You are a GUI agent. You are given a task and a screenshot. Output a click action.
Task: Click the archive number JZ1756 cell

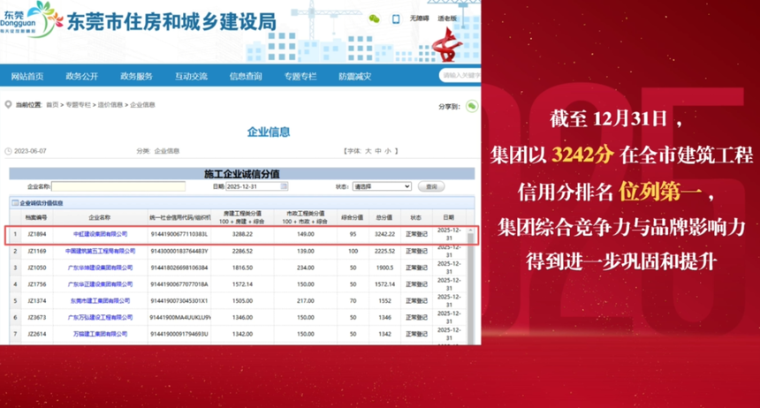coord(37,284)
